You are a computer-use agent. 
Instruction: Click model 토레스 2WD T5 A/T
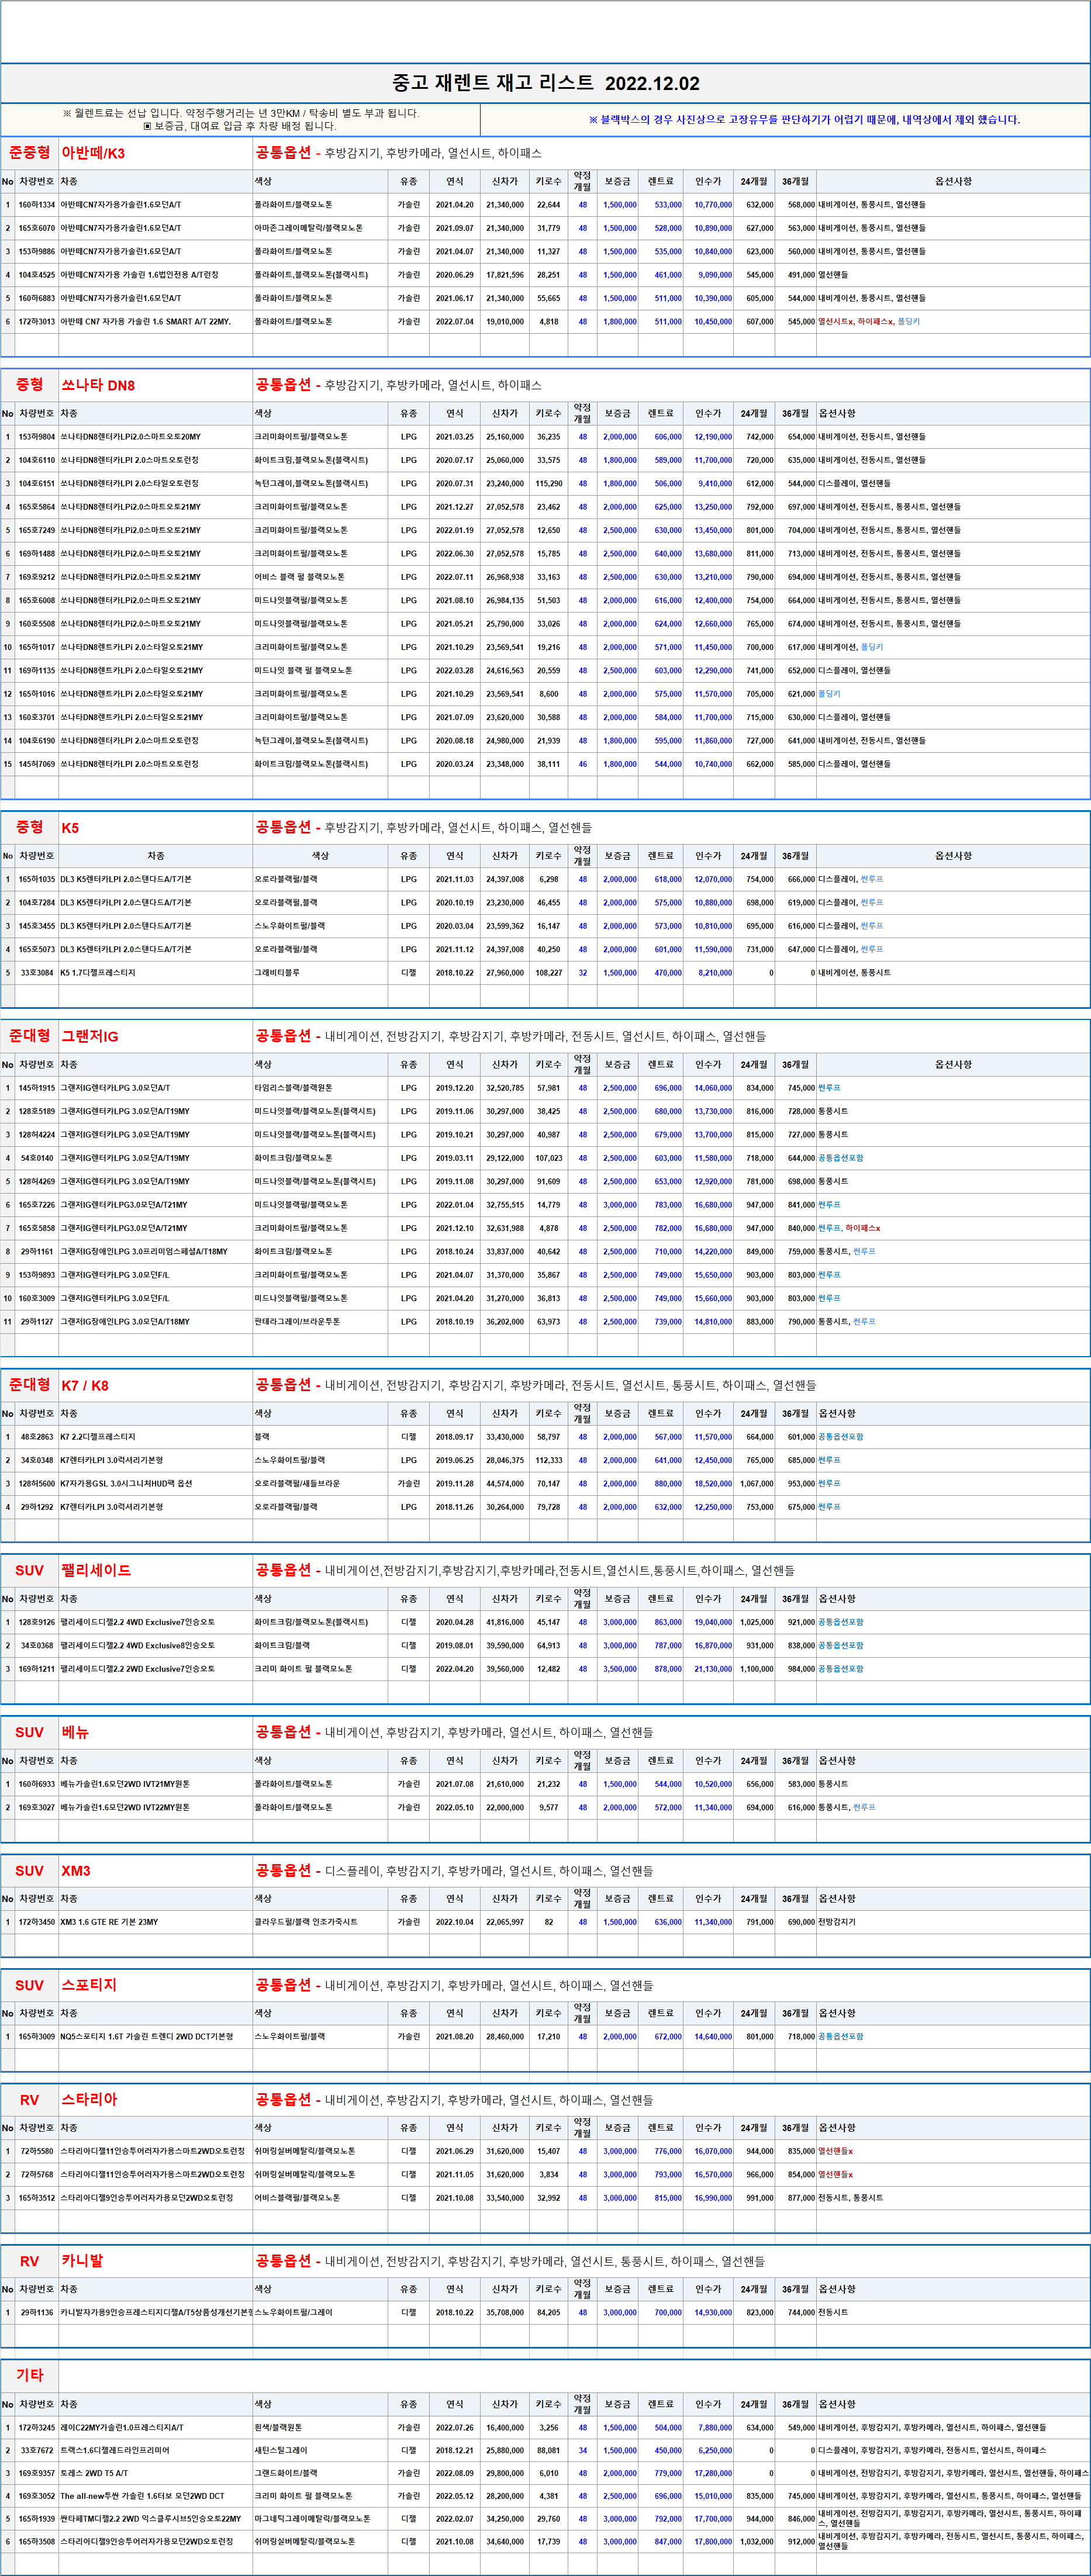(x=94, y=2473)
